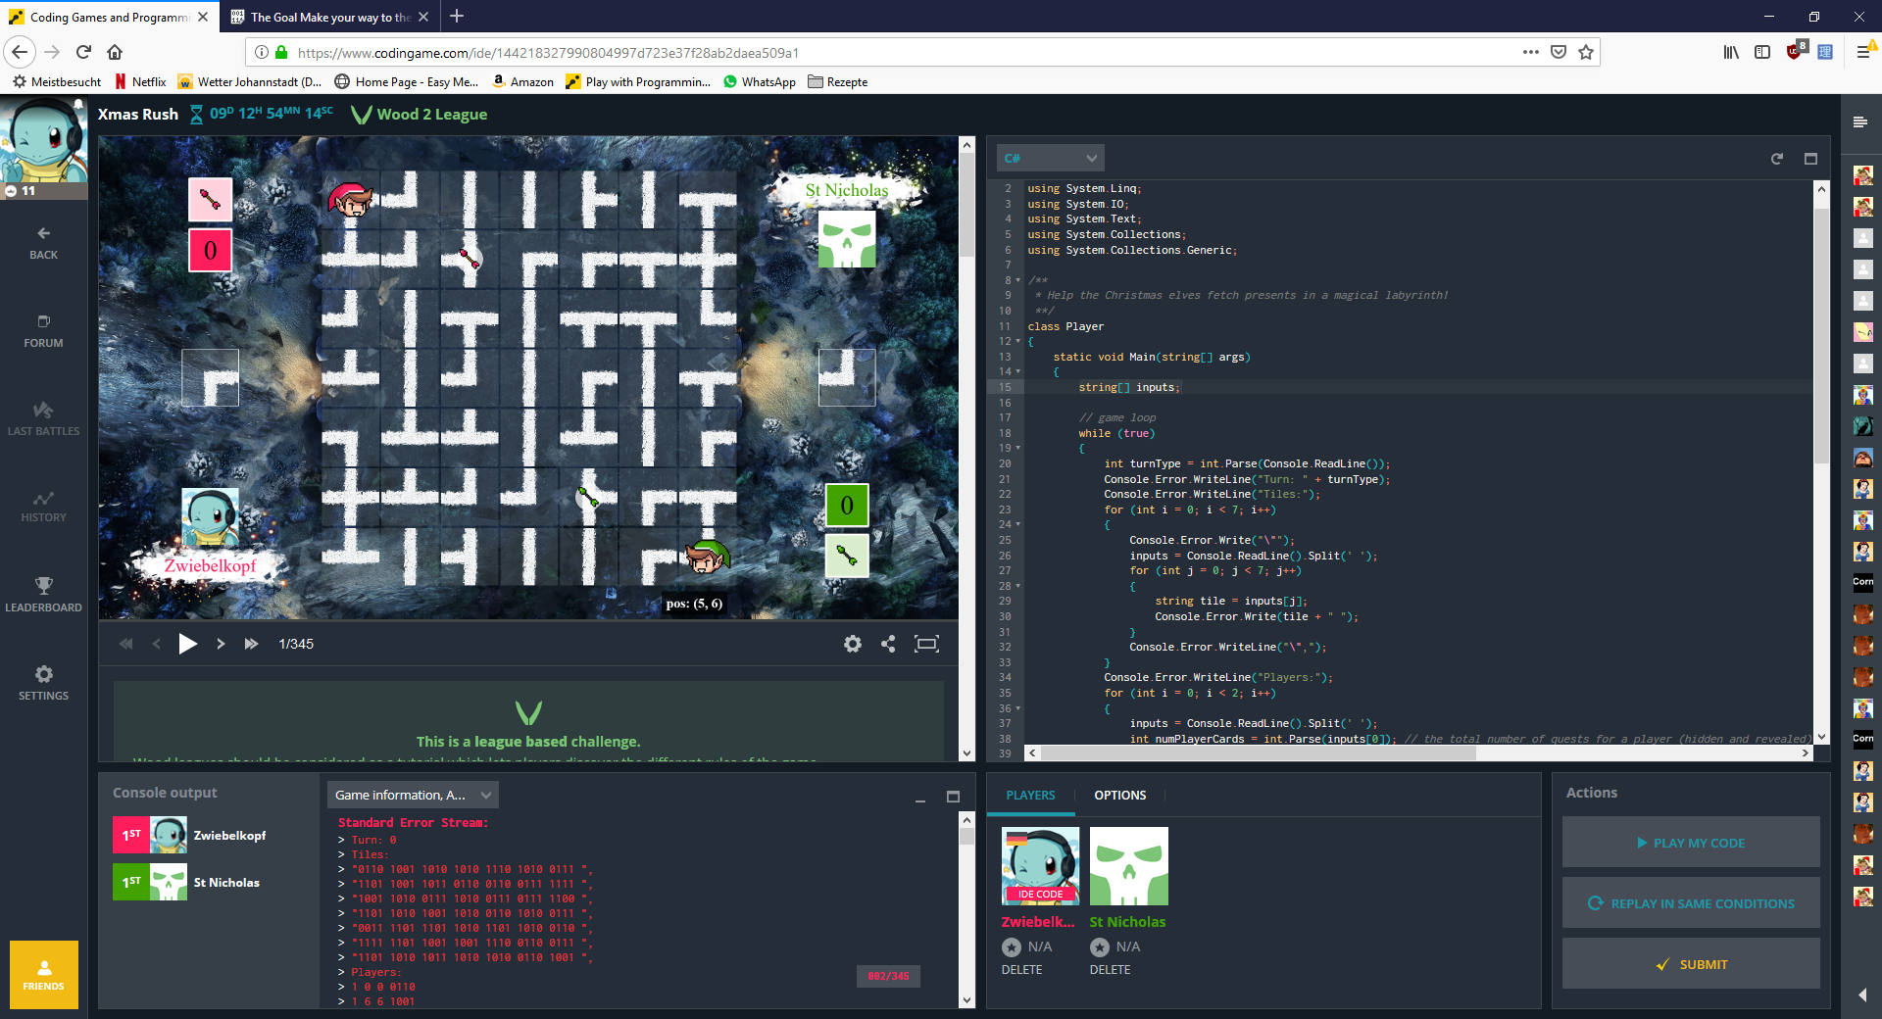This screenshot has width=1882, height=1019.
Task: Open the Rezepte bookmarks folder
Action: coord(837,81)
